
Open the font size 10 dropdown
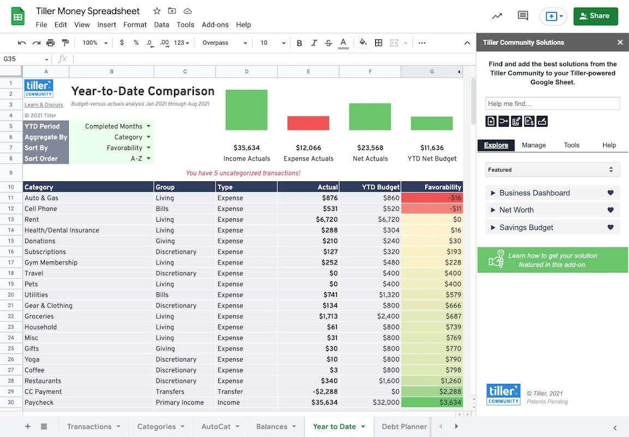tap(273, 43)
